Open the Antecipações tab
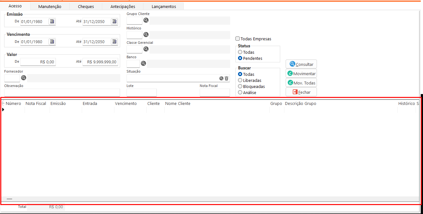The image size is (423, 214). [123, 6]
